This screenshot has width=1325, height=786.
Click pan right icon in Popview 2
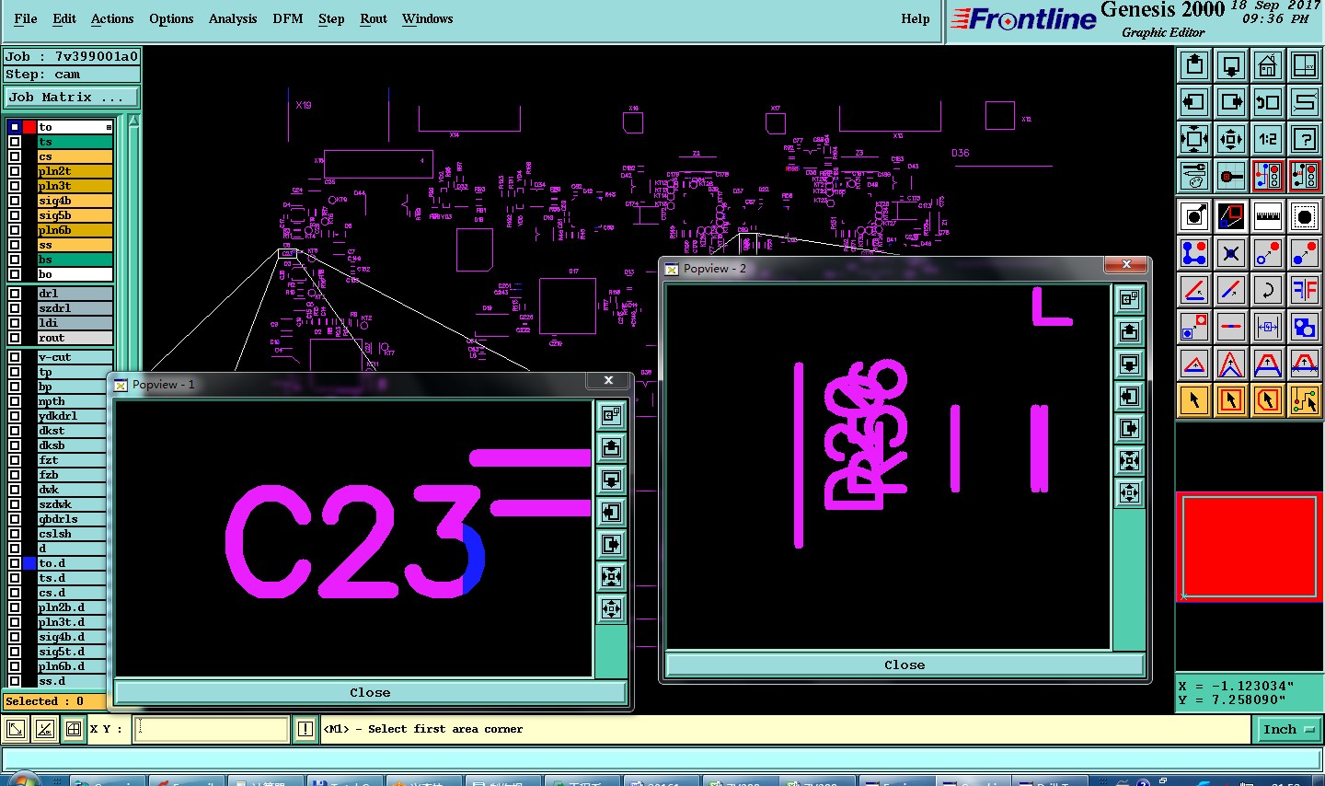coord(1129,428)
